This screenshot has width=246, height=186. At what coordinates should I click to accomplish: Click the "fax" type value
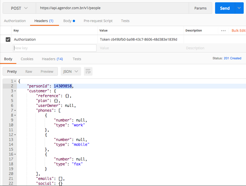click(77, 164)
